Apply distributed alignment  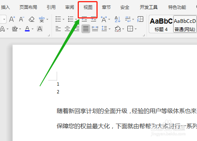pos(95,29)
